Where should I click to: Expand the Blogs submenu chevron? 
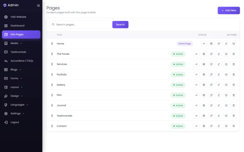pyautogui.click(x=20, y=70)
